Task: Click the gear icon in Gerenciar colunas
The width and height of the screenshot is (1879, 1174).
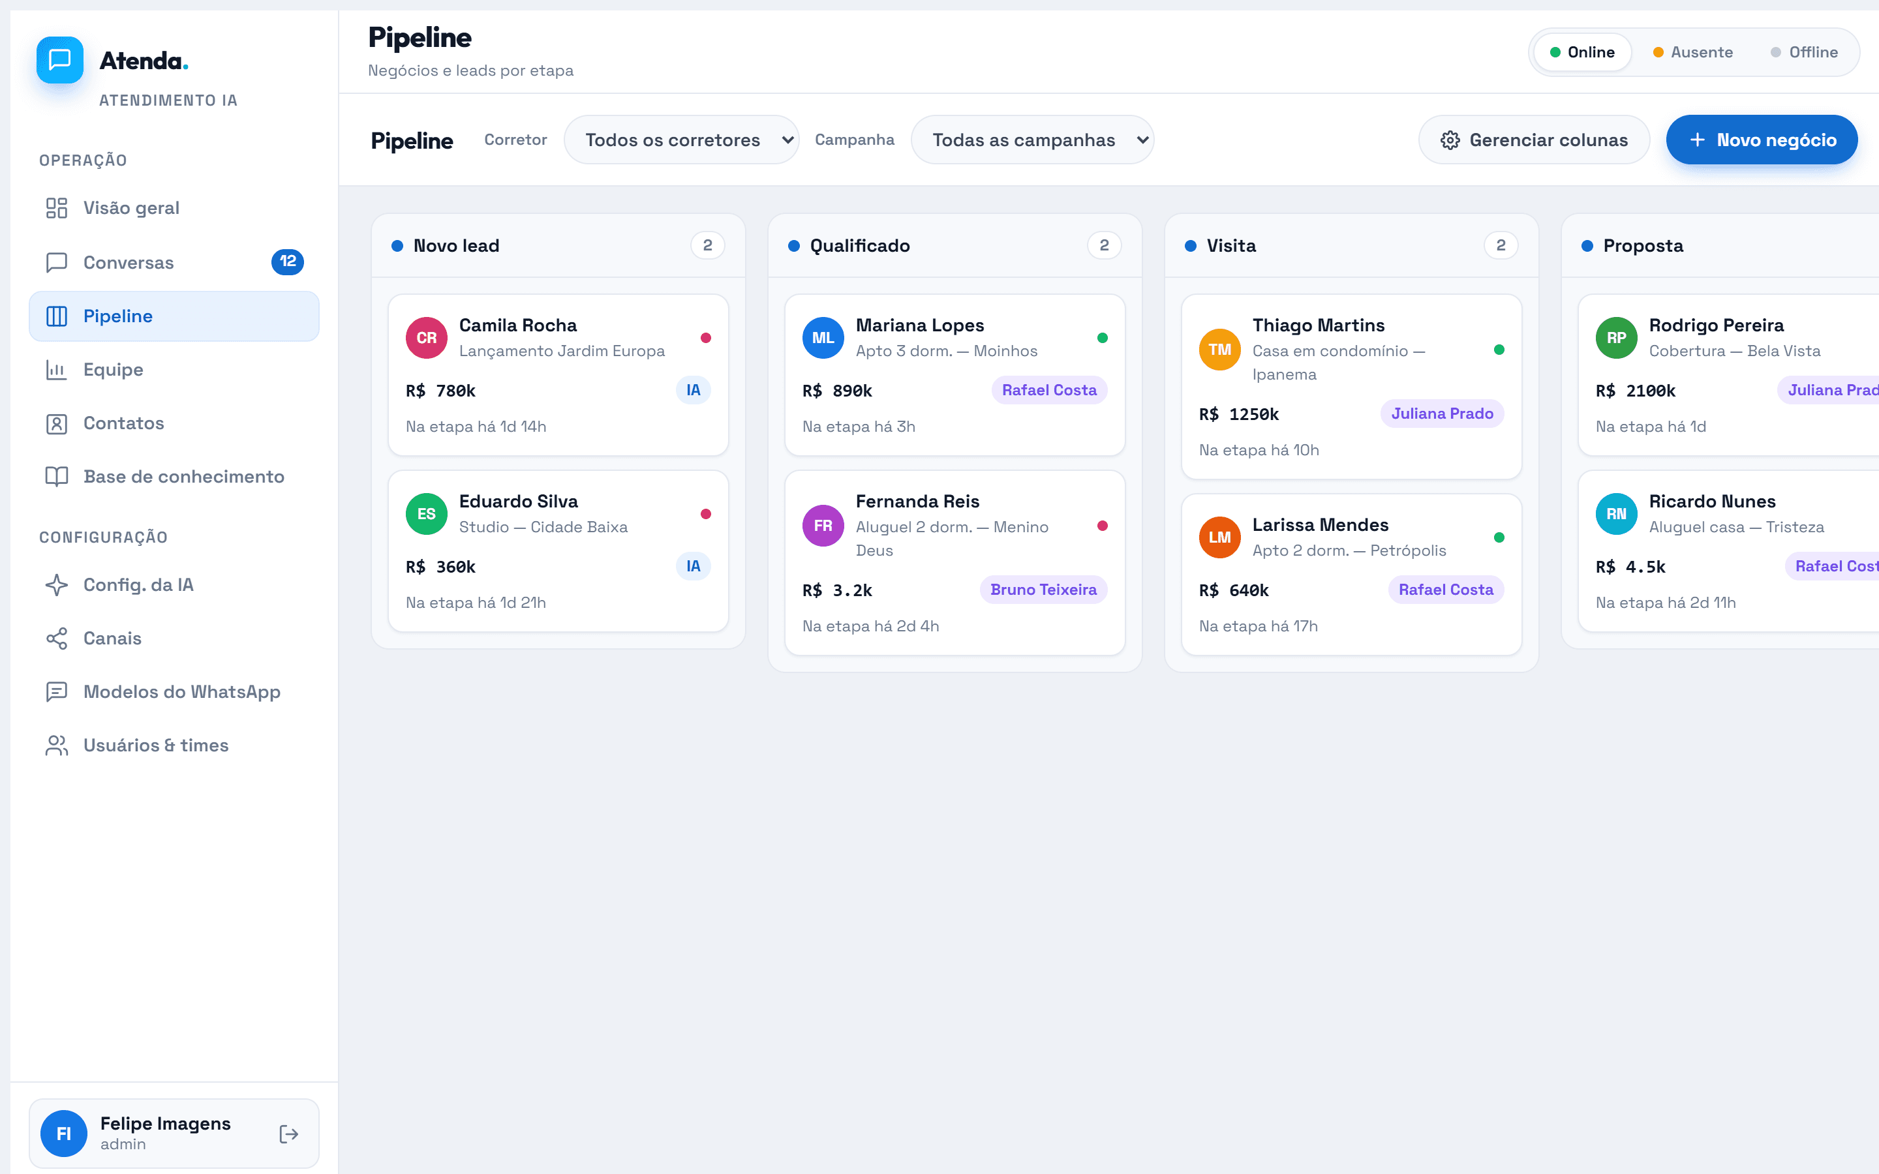Action: 1450,140
